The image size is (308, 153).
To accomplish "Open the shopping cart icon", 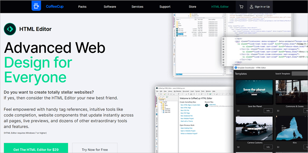I will (241, 7).
